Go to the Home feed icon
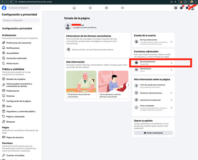 click(74, 8)
